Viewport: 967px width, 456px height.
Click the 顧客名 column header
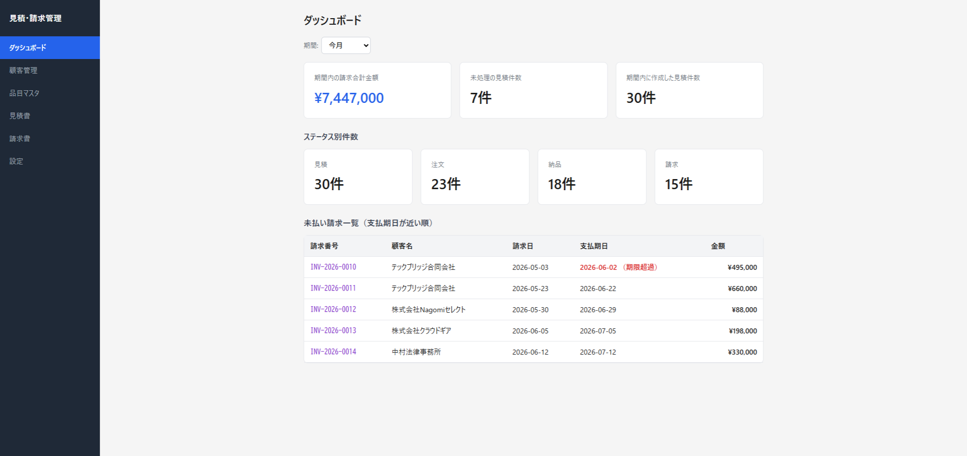click(402, 246)
